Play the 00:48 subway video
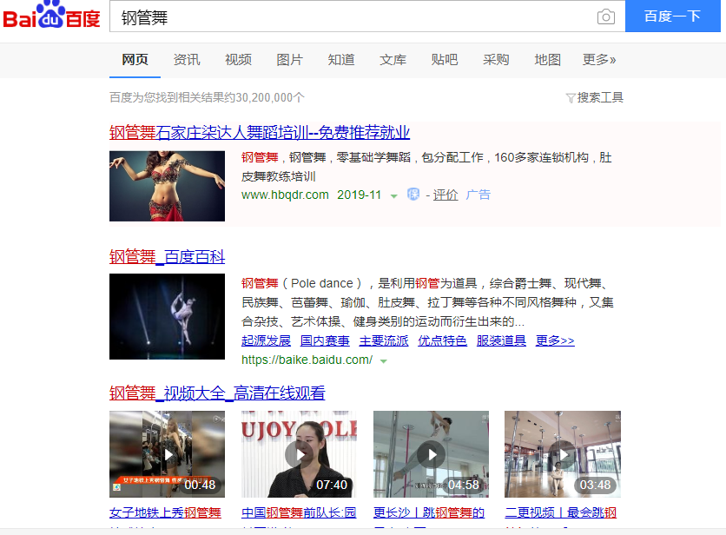This screenshot has height=535, width=726. (167, 454)
